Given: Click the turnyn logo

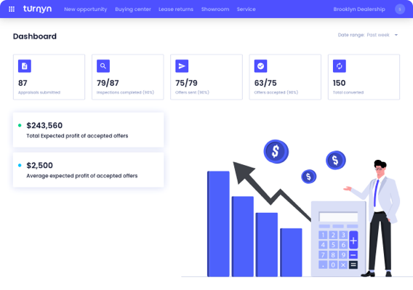Looking at the screenshot, I should pyautogui.click(x=37, y=9).
